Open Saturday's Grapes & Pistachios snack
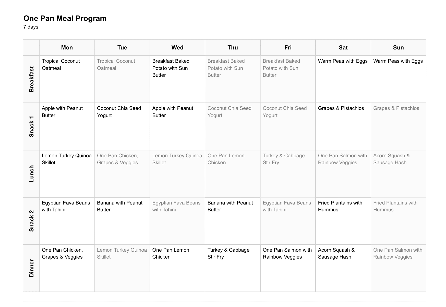Viewport: 446px width, 307px height. point(341,108)
